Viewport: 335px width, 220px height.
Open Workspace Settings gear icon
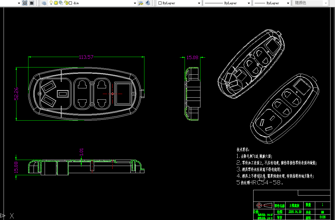(25, 3)
